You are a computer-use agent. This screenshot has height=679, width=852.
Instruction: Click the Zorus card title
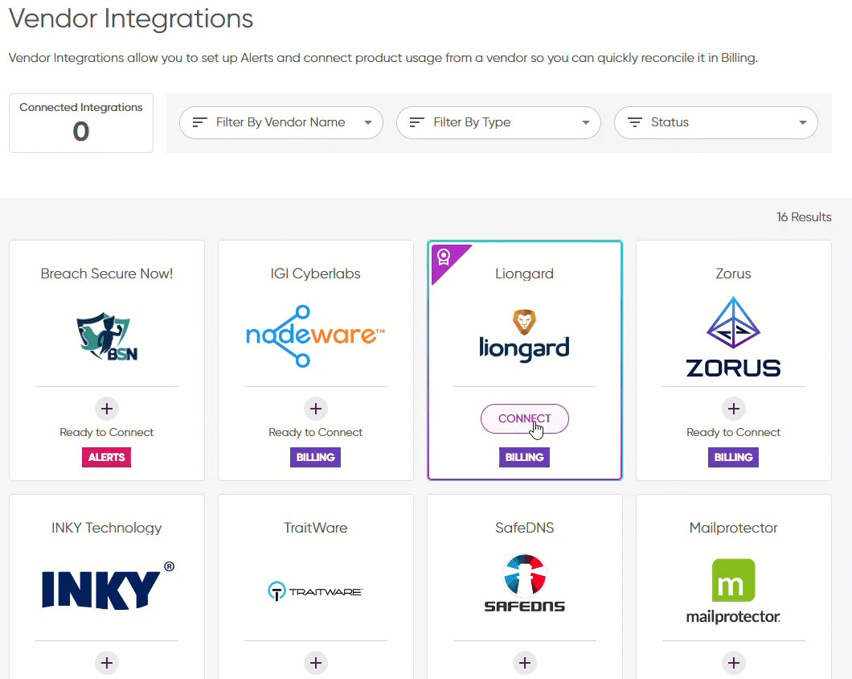tap(733, 274)
